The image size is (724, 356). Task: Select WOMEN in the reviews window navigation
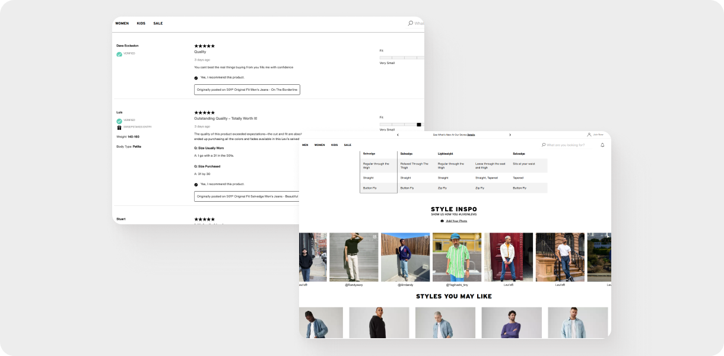tap(122, 23)
